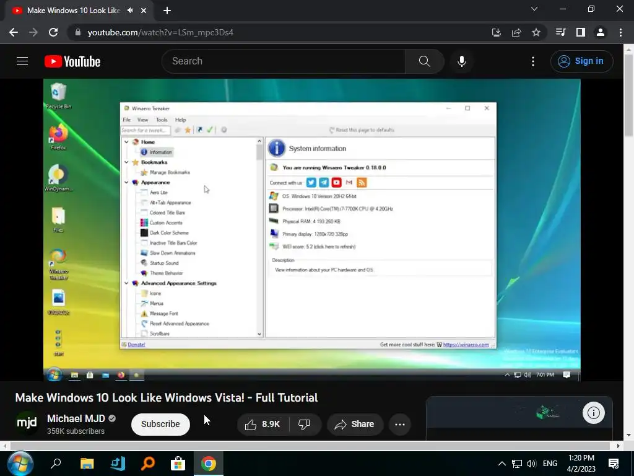Viewport: 634px width, 476px height.
Task: Open Chrome media controls
Action: click(560, 32)
